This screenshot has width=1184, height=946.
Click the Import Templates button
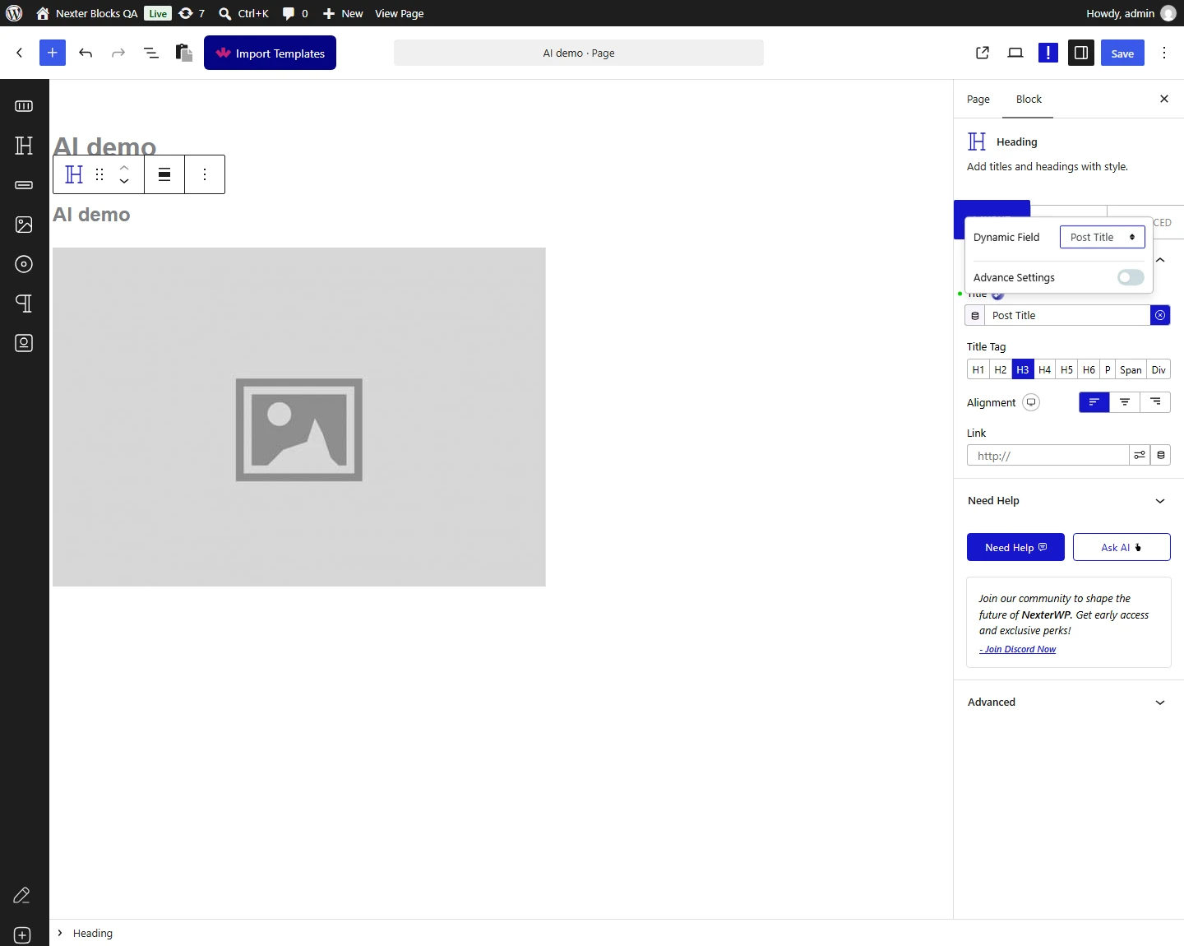pos(270,53)
